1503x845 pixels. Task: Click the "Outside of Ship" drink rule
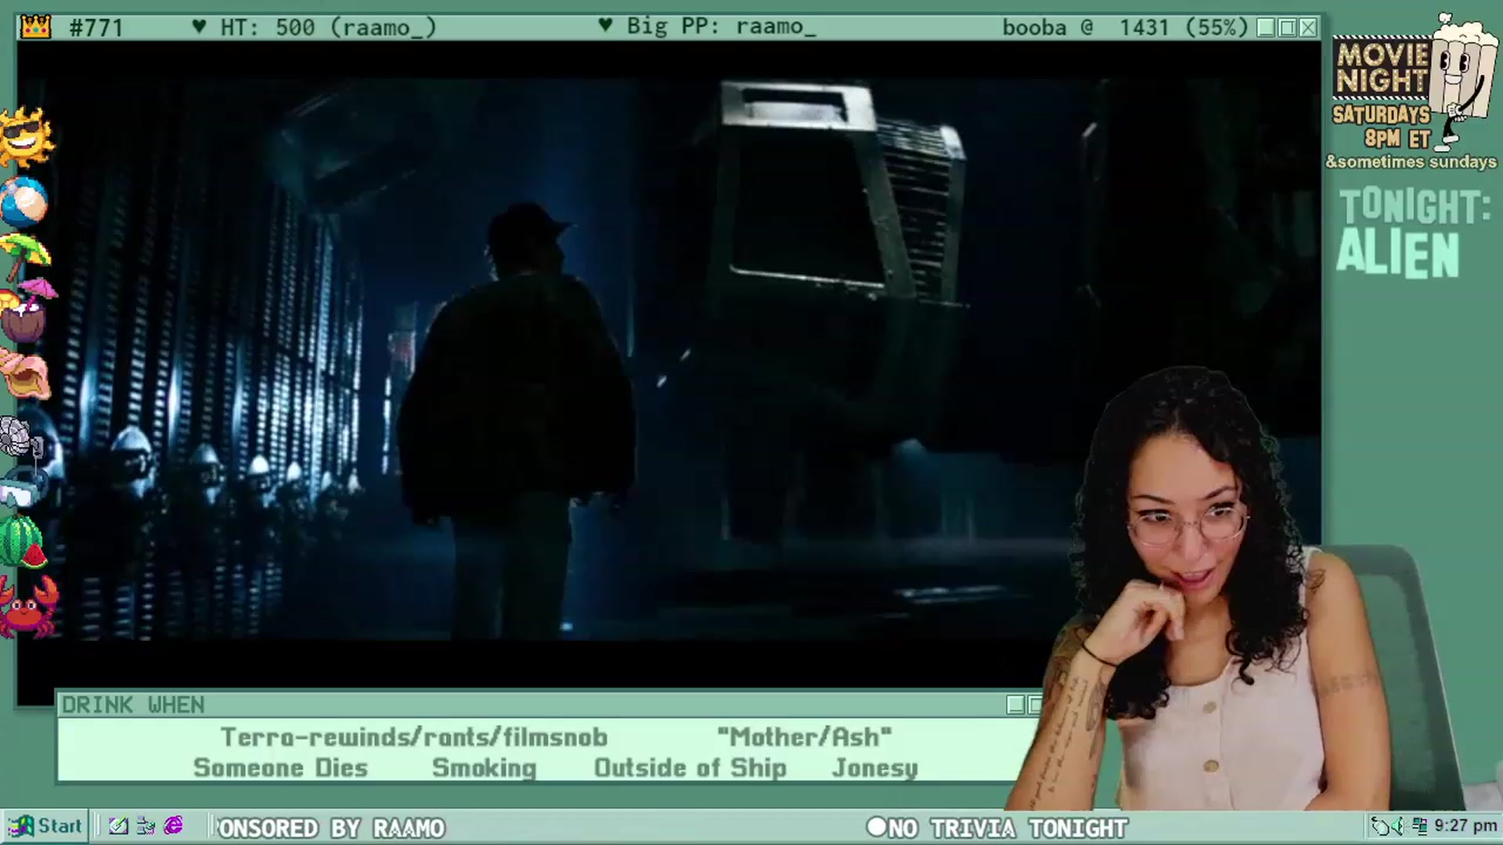(x=690, y=768)
